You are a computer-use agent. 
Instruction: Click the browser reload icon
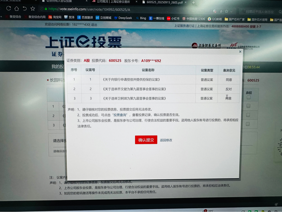tap(9, 8)
